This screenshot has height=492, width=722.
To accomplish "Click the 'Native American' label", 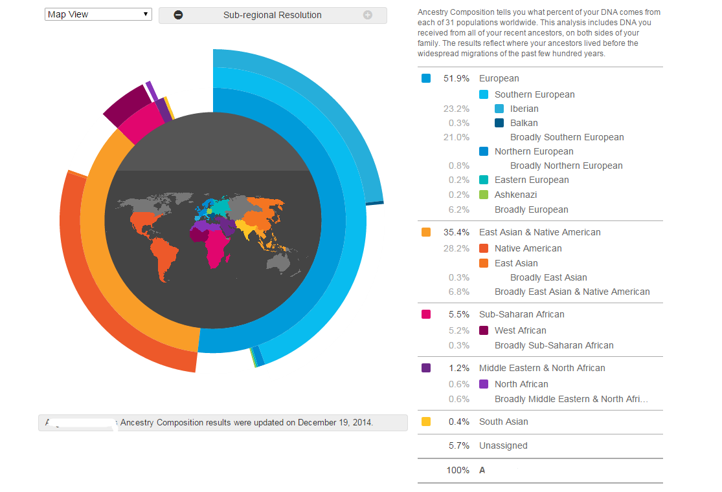I will [x=528, y=248].
